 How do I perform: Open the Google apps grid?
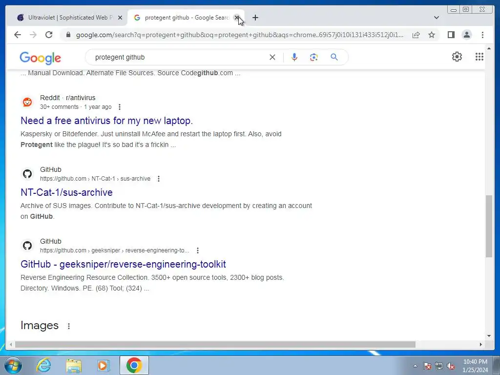pyautogui.click(x=479, y=57)
